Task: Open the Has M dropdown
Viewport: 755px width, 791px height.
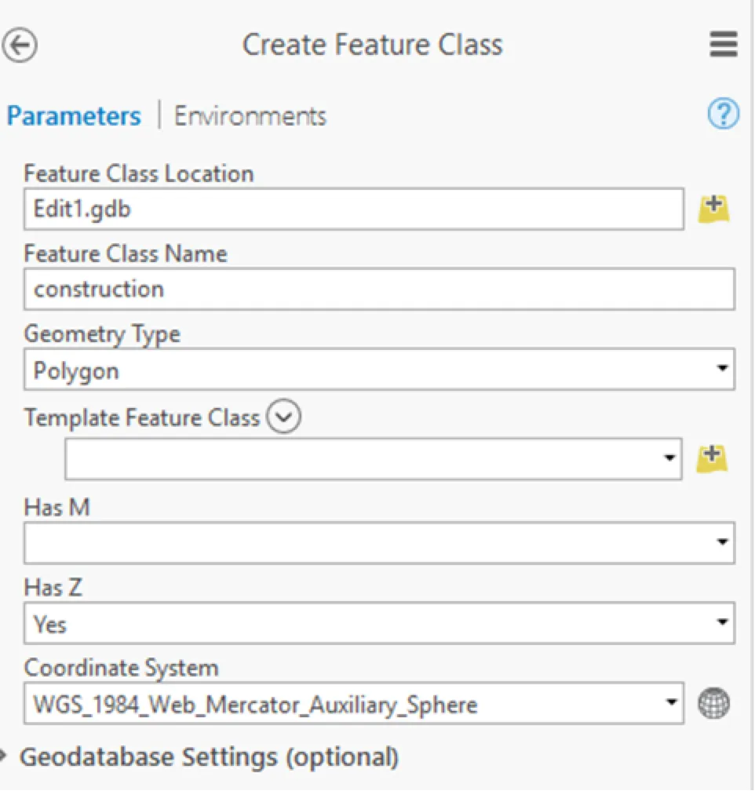Action: tap(722, 542)
